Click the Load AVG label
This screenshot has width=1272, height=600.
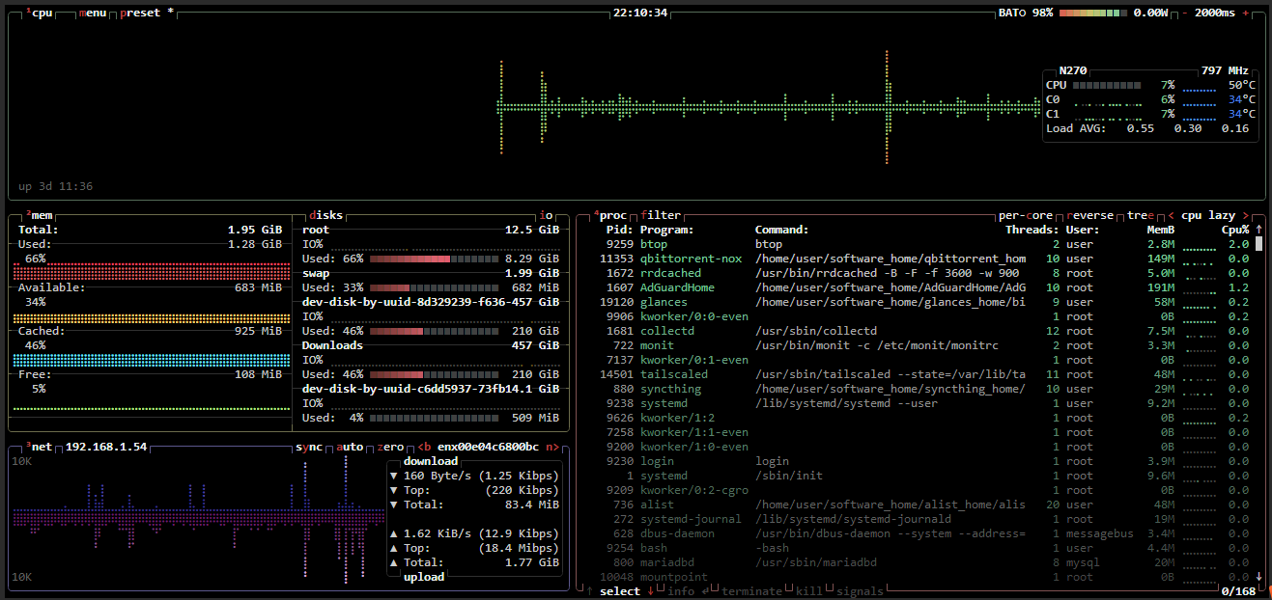[1076, 128]
